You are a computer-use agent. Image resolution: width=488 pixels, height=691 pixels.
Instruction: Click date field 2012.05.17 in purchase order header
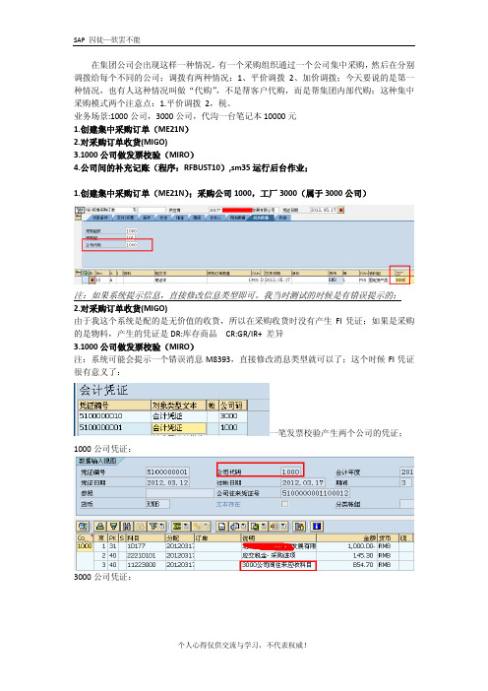click(x=324, y=210)
